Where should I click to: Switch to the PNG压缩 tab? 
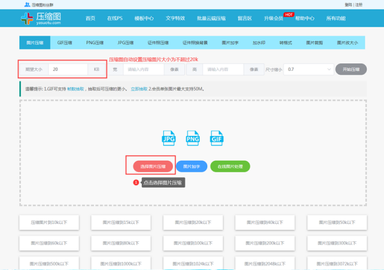point(95,43)
